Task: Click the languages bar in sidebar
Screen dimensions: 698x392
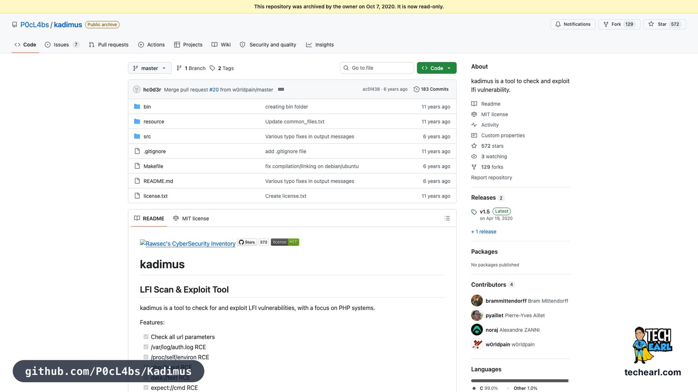Action: (520, 381)
